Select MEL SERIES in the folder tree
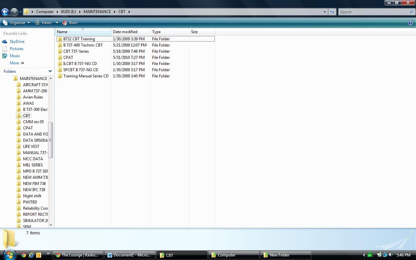 pyautogui.click(x=33, y=165)
